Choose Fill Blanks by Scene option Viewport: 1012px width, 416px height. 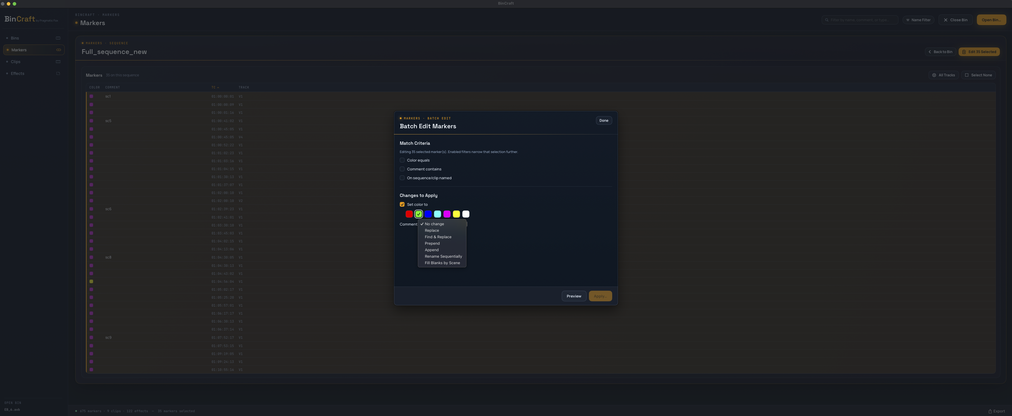[442, 263]
